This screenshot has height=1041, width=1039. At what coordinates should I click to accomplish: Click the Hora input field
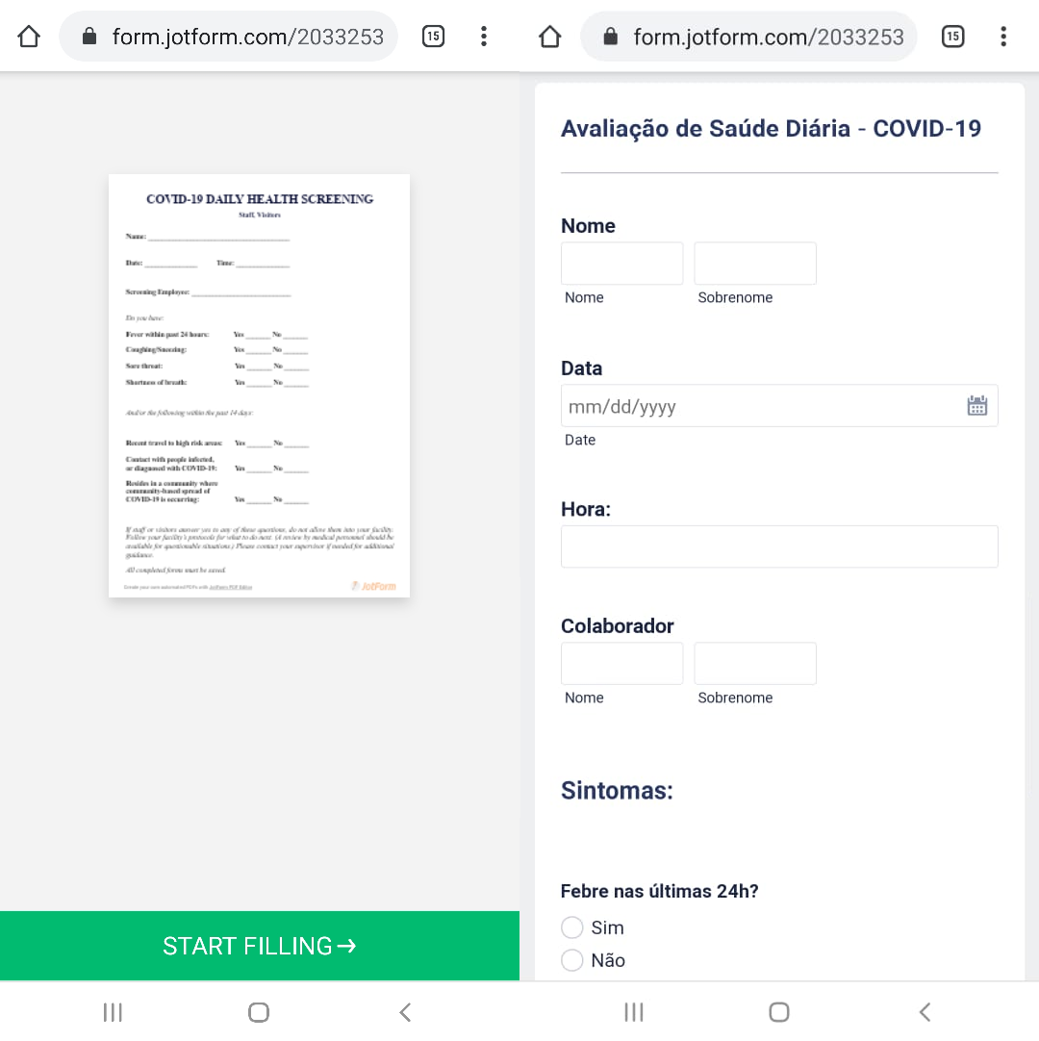pos(779,546)
